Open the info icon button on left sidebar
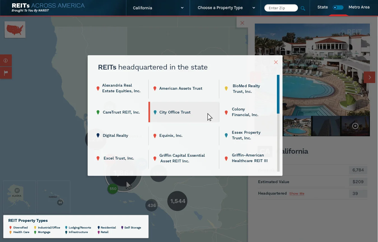 pyautogui.click(x=6, y=60)
